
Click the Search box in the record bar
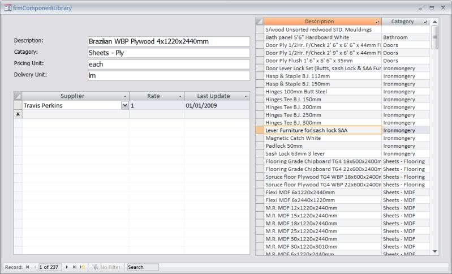pos(143,267)
